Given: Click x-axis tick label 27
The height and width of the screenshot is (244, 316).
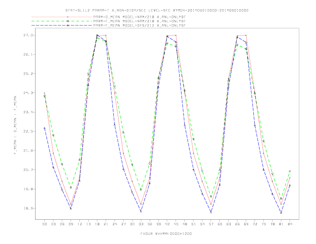Looking at the screenshot, I should (123, 224).
